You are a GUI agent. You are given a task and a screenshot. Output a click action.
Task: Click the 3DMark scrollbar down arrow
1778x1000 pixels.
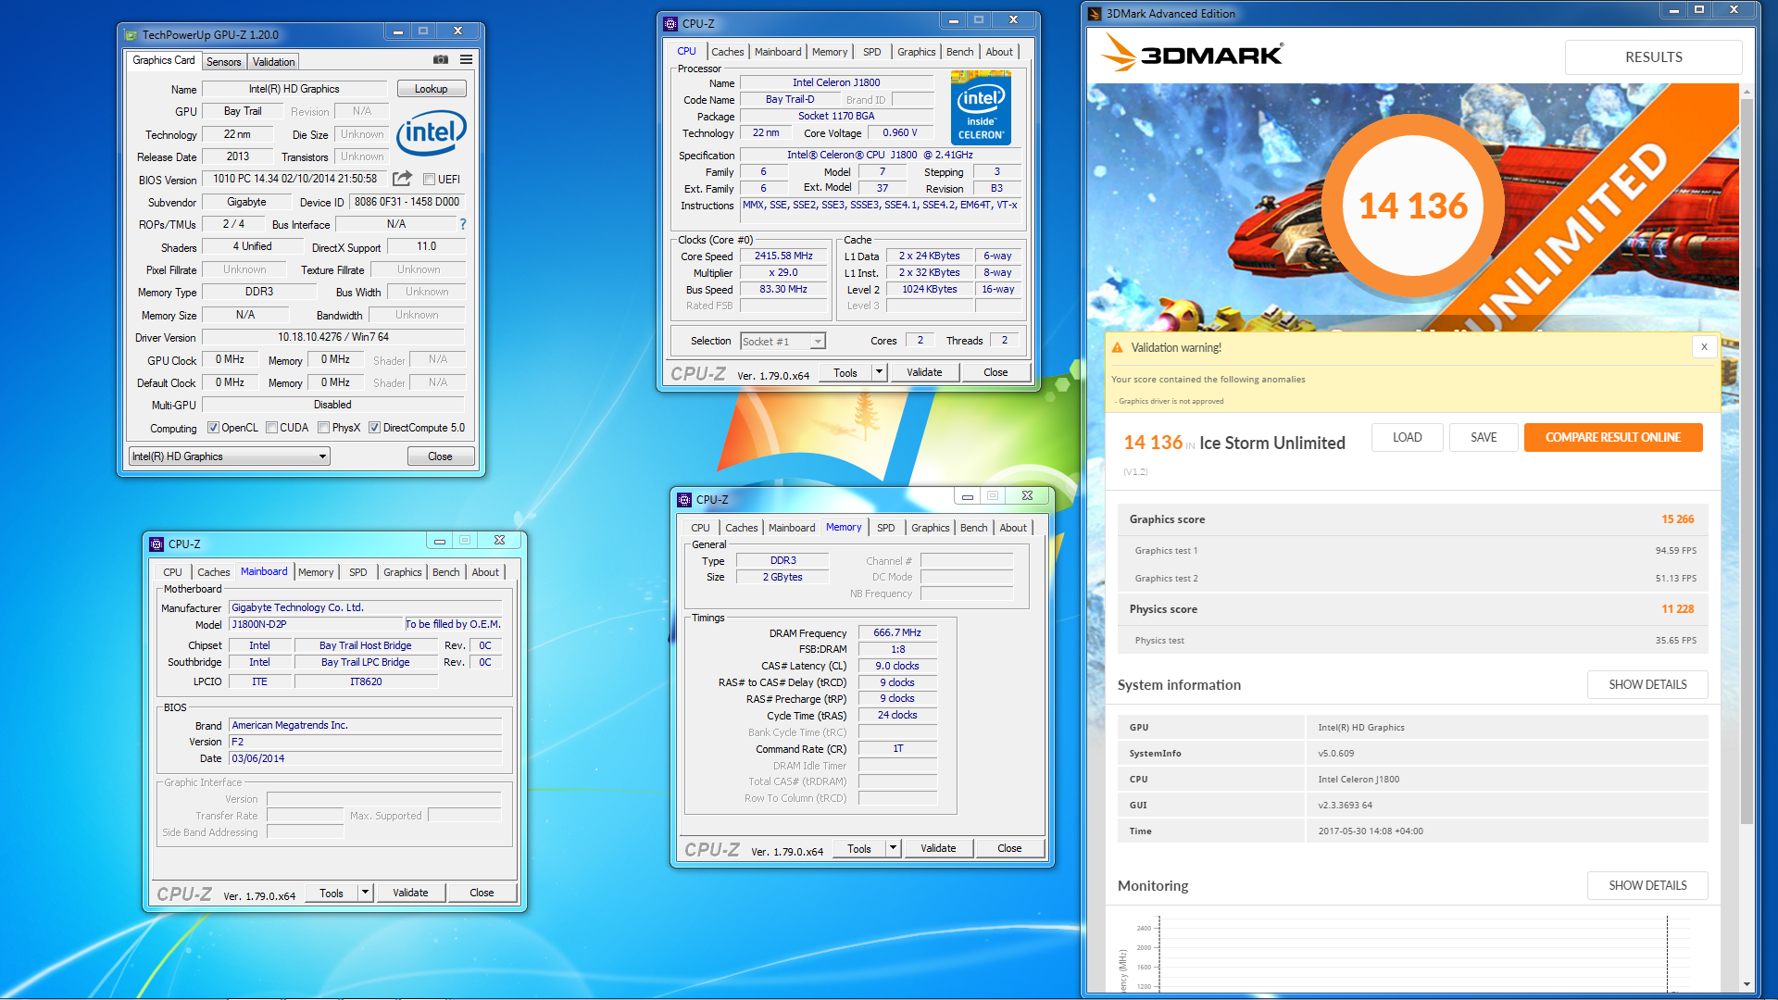[1747, 984]
